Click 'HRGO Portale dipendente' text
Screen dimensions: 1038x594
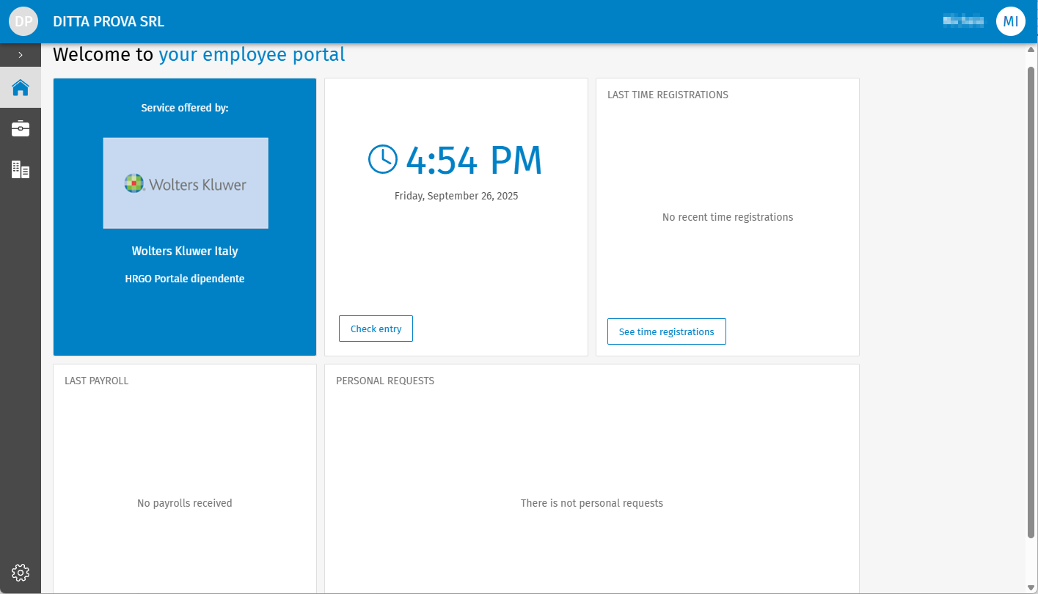[185, 279]
